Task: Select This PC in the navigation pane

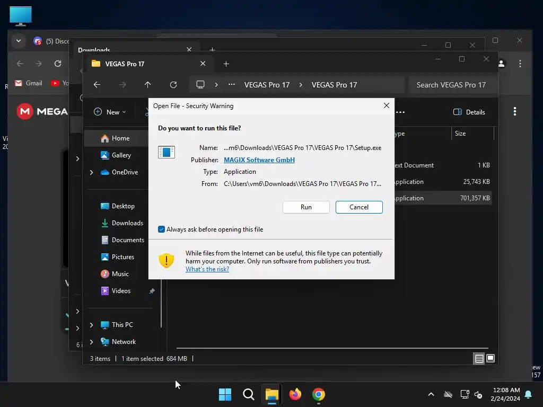Action: (117, 325)
